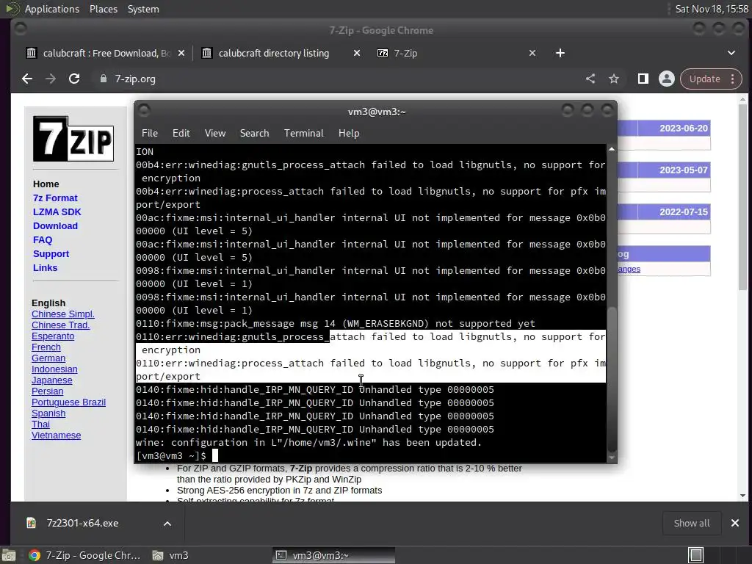Switch to 7-Zip Google Chrome taskbar item
This screenshot has height=564, width=752.
click(x=85, y=555)
